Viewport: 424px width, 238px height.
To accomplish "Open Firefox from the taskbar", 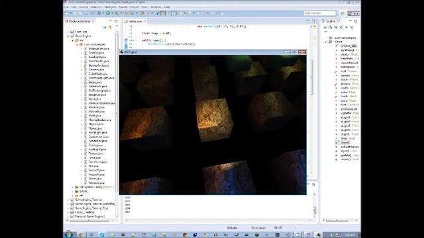I will 185,235.
